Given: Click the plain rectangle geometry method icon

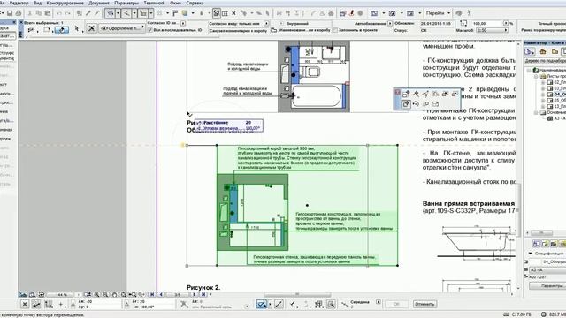Looking at the screenshot, I should (47, 29).
